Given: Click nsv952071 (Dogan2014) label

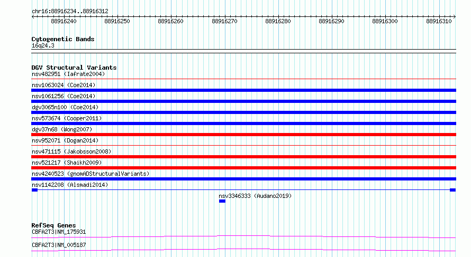Looking at the screenshot, I should [65, 140].
